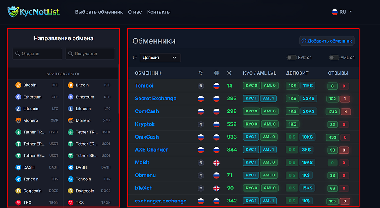
Task: Toggle the KYC ≤ 1 filter switch
Action: (x=292, y=58)
